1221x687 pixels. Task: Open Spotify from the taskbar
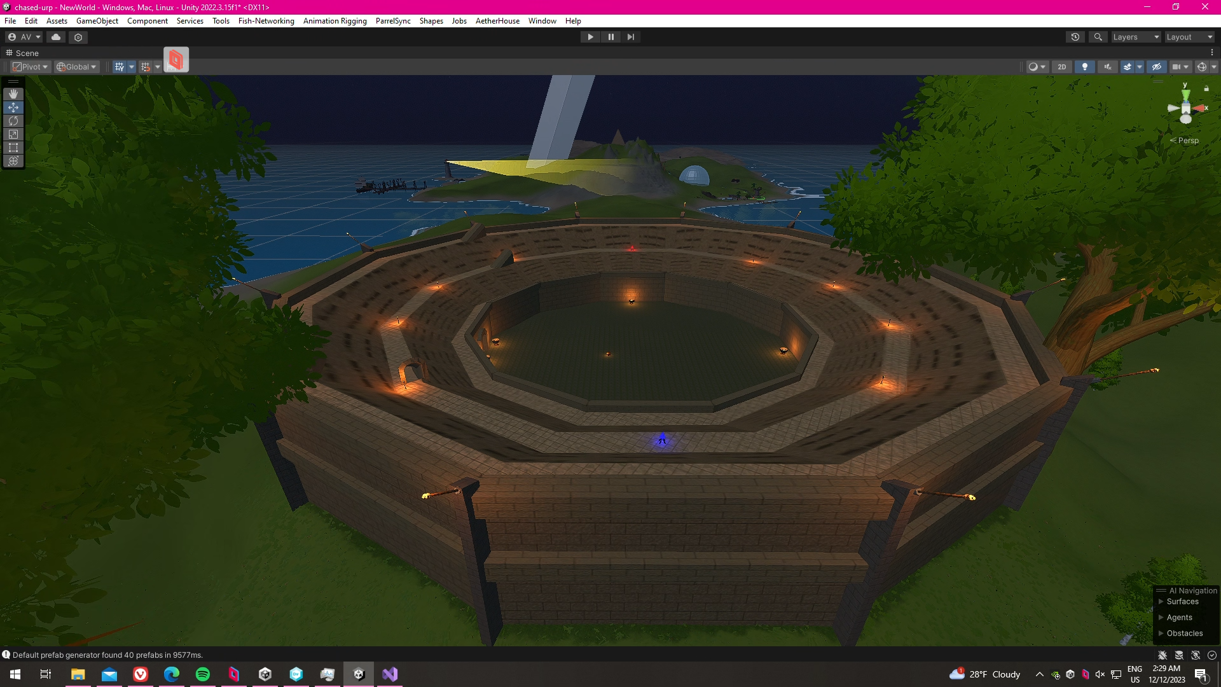click(203, 674)
